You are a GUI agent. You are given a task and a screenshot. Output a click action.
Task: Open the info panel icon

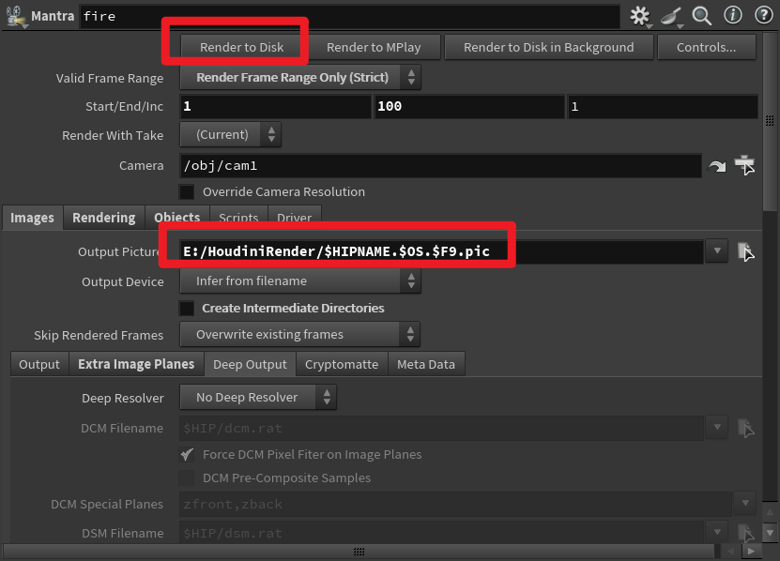(x=731, y=16)
